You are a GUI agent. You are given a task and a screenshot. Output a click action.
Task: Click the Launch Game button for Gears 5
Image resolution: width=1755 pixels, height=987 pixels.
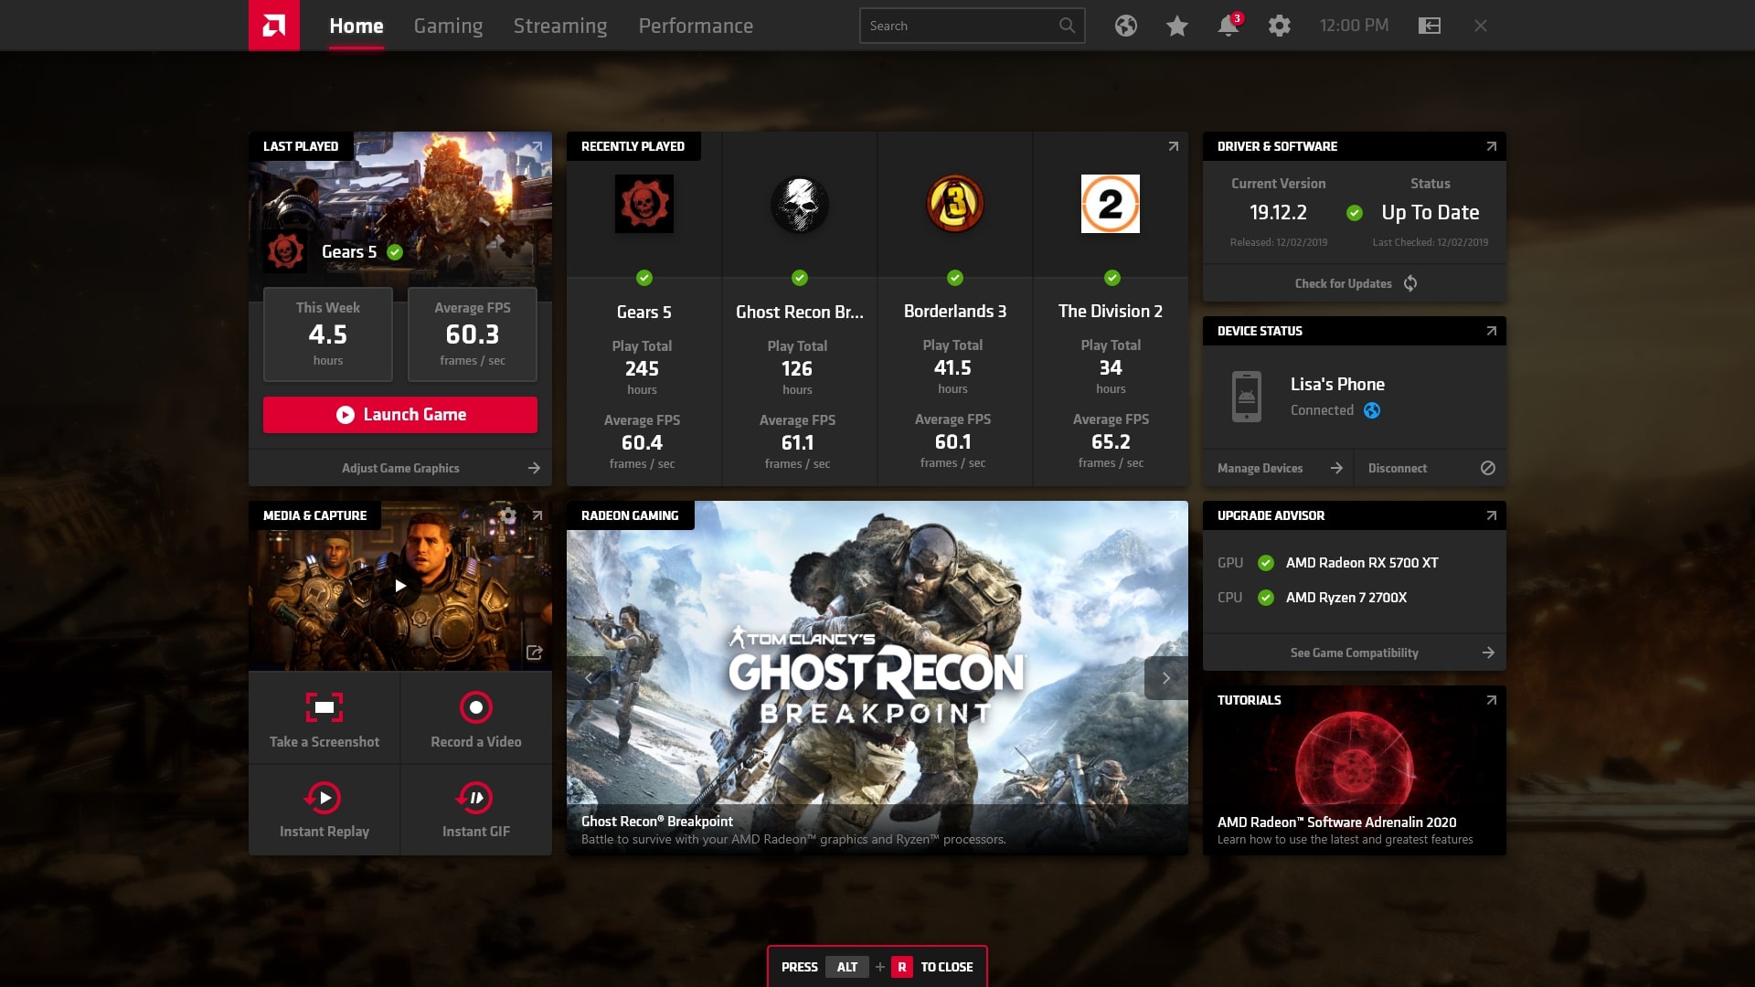point(401,413)
